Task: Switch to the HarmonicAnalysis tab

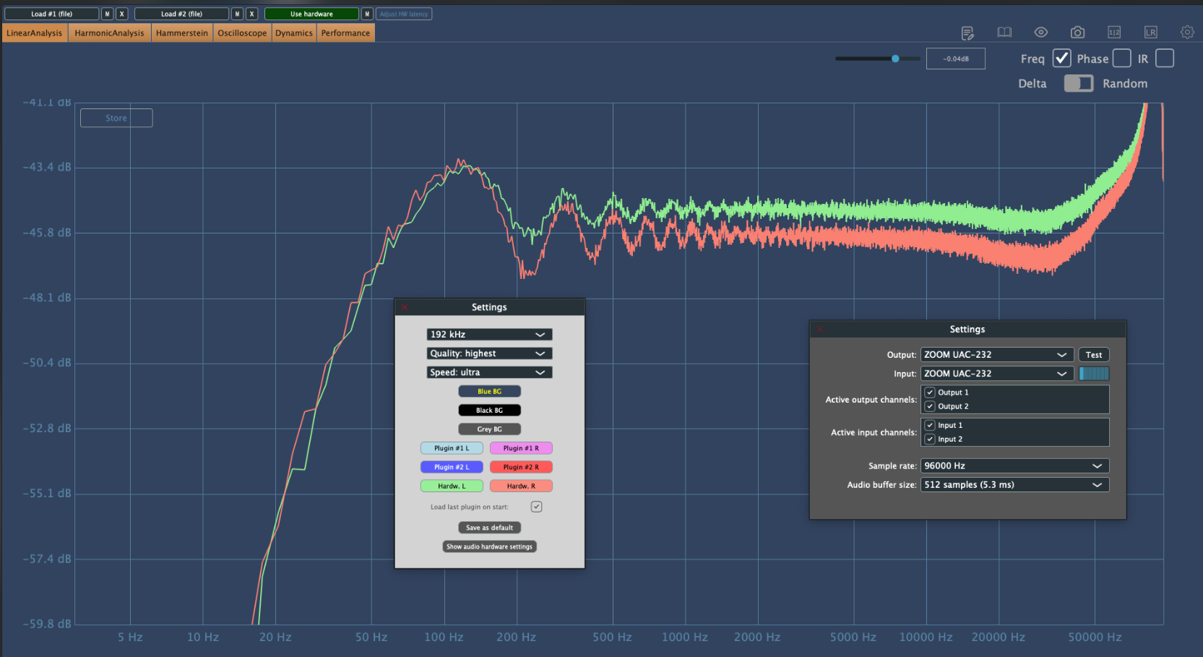Action: (109, 33)
